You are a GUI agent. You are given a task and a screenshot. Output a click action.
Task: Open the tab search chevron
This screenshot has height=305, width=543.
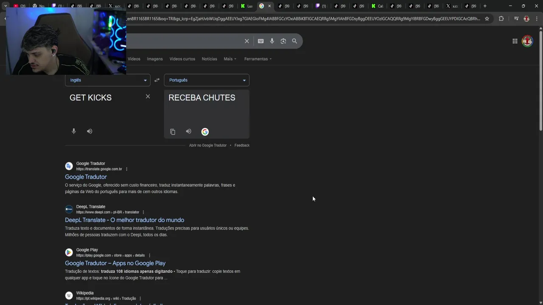(6, 6)
